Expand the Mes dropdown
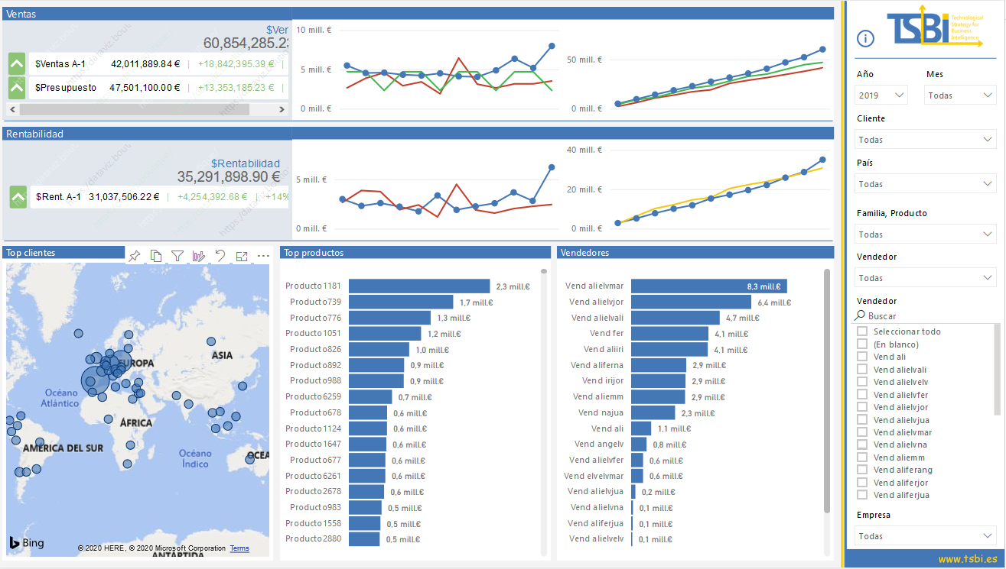 pos(960,95)
